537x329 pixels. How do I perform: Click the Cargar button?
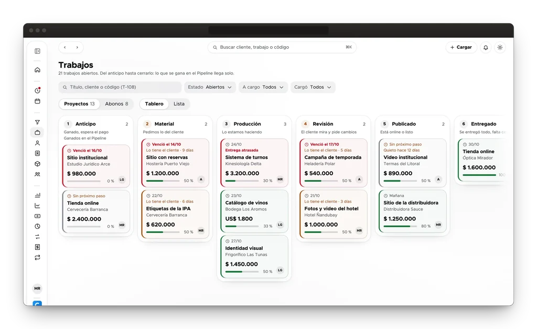[461, 47]
